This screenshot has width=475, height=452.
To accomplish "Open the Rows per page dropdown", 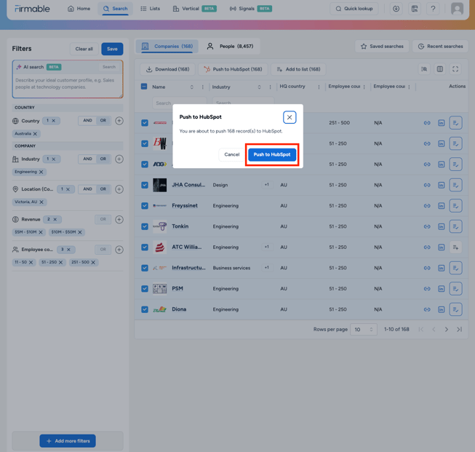I will click(x=364, y=329).
